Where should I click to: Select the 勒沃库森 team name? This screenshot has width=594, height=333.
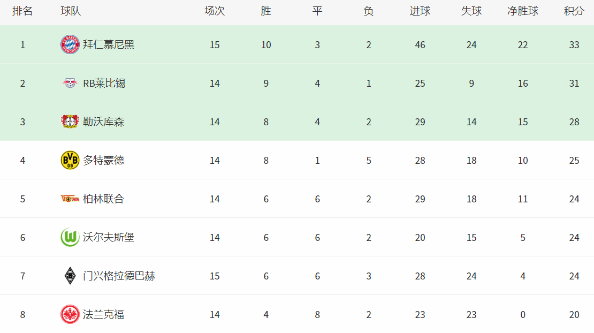click(x=104, y=122)
